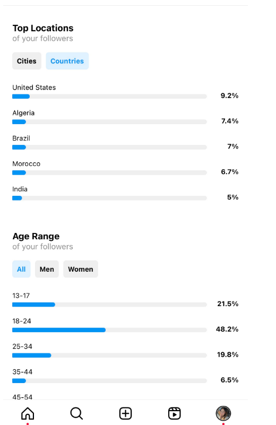
Task: Filter age range by Women
Action: 81,269
